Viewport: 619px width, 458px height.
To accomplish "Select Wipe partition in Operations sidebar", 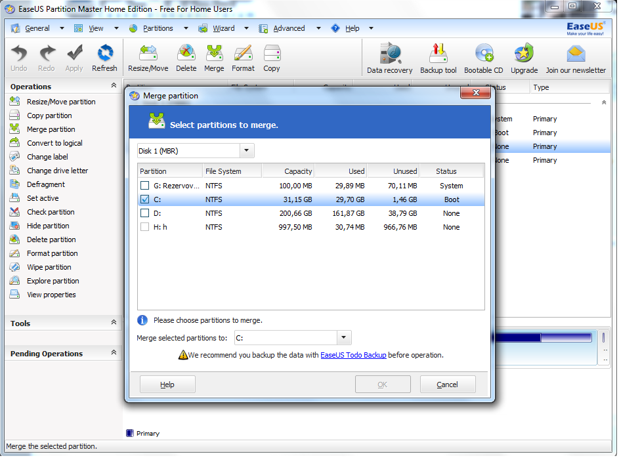I will (49, 267).
